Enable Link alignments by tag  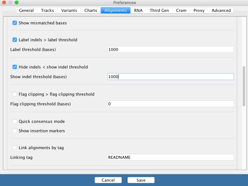(x=15, y=148)
